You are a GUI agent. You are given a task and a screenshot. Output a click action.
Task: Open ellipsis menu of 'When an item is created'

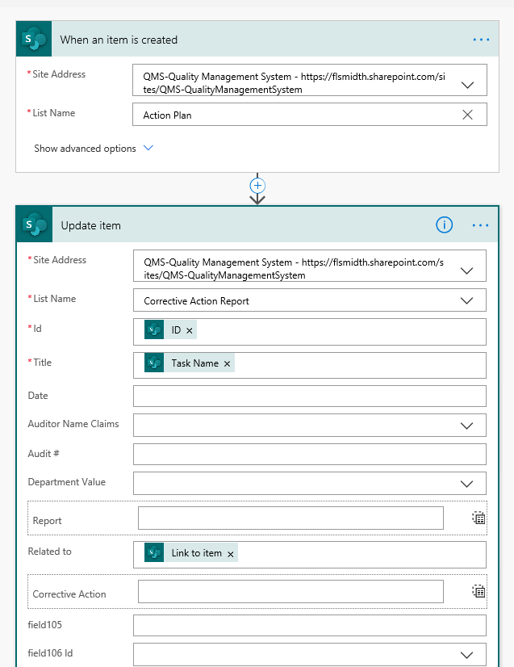pos(481,40)
